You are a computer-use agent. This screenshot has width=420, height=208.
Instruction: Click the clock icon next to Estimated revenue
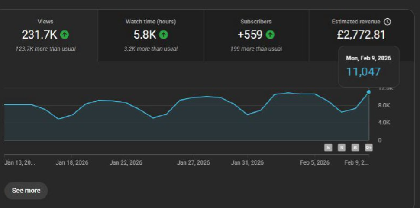coord(388,22)
